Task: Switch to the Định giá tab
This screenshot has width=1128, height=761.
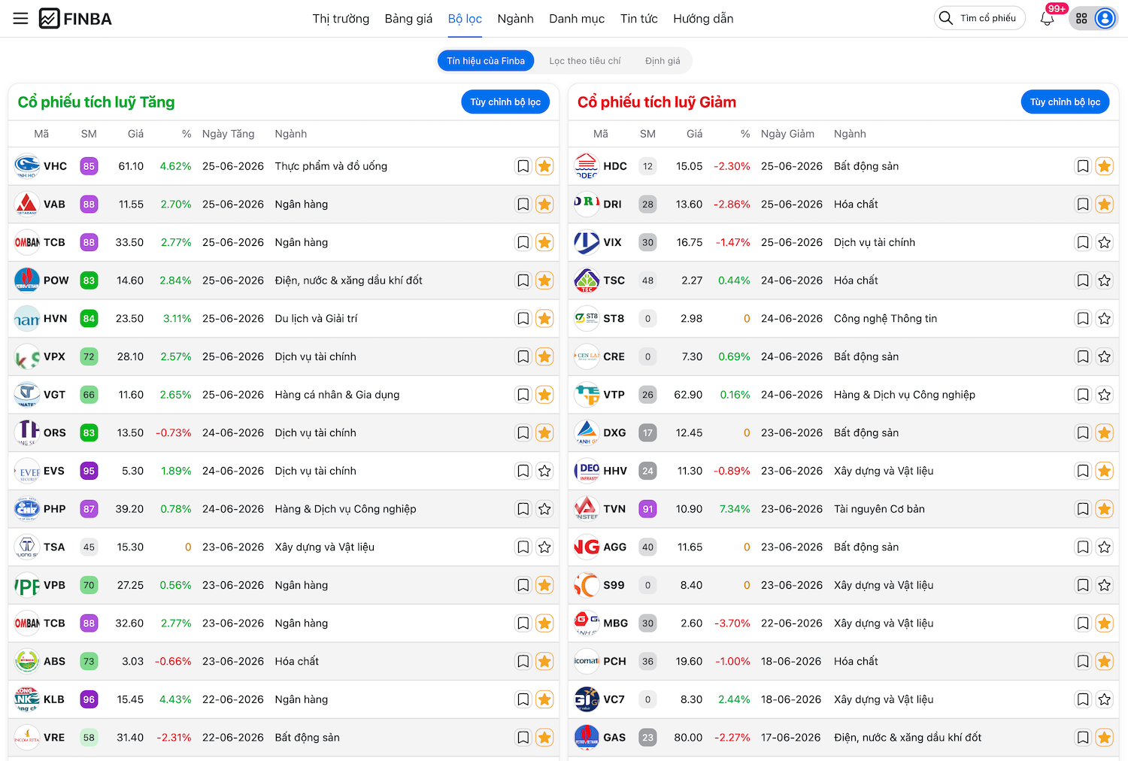Action: point(663,61)
